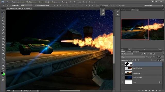Hide the white Фон background layer
165x92 pixels.
click(122, 82)
